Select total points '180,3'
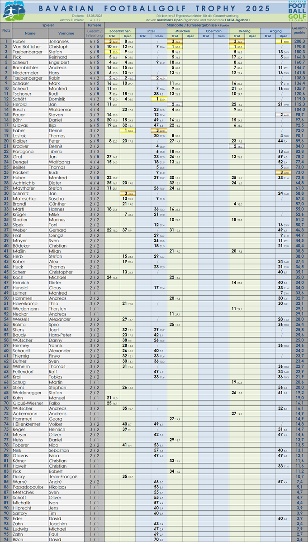The width and height of the screenshot is (308, 542). (x=299, y=52)
